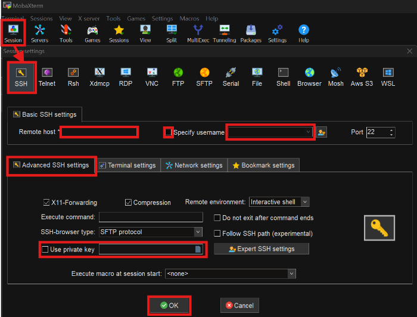This screenshot has height=317, width=417.
Task: Select the SFTP session type
Action: tap(204, 77)
